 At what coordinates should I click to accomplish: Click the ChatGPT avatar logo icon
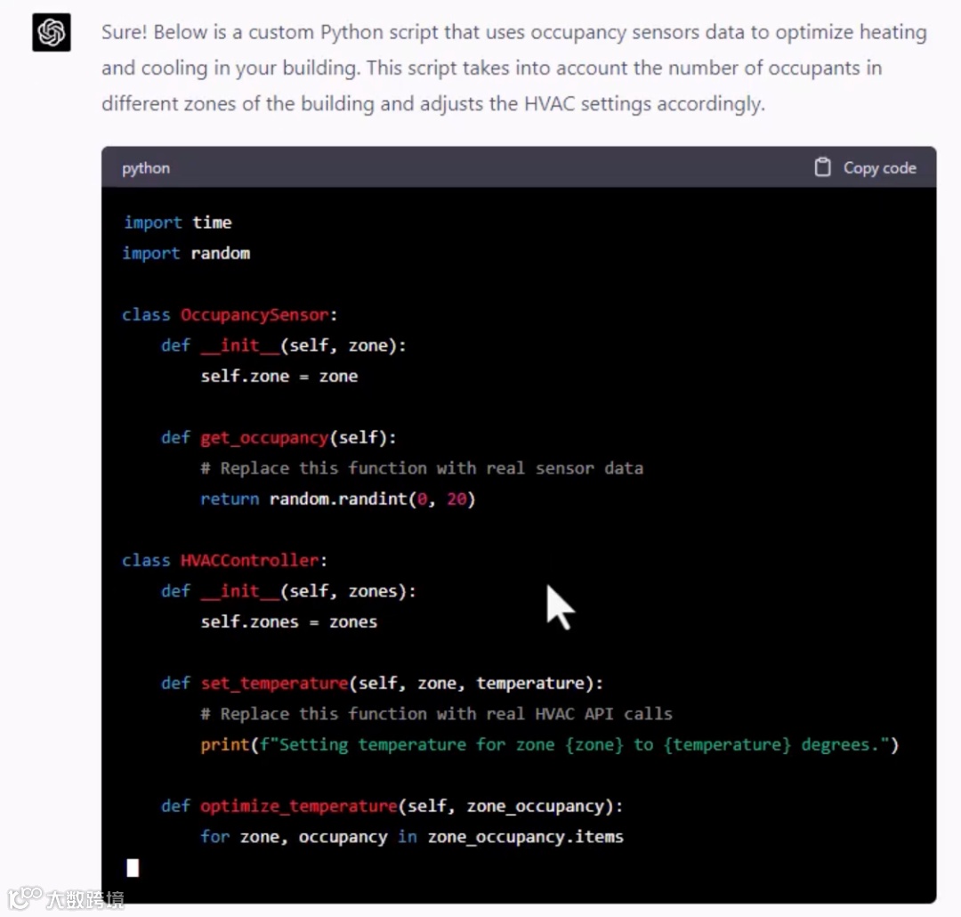pyautogui.click(x=52, y=33)
